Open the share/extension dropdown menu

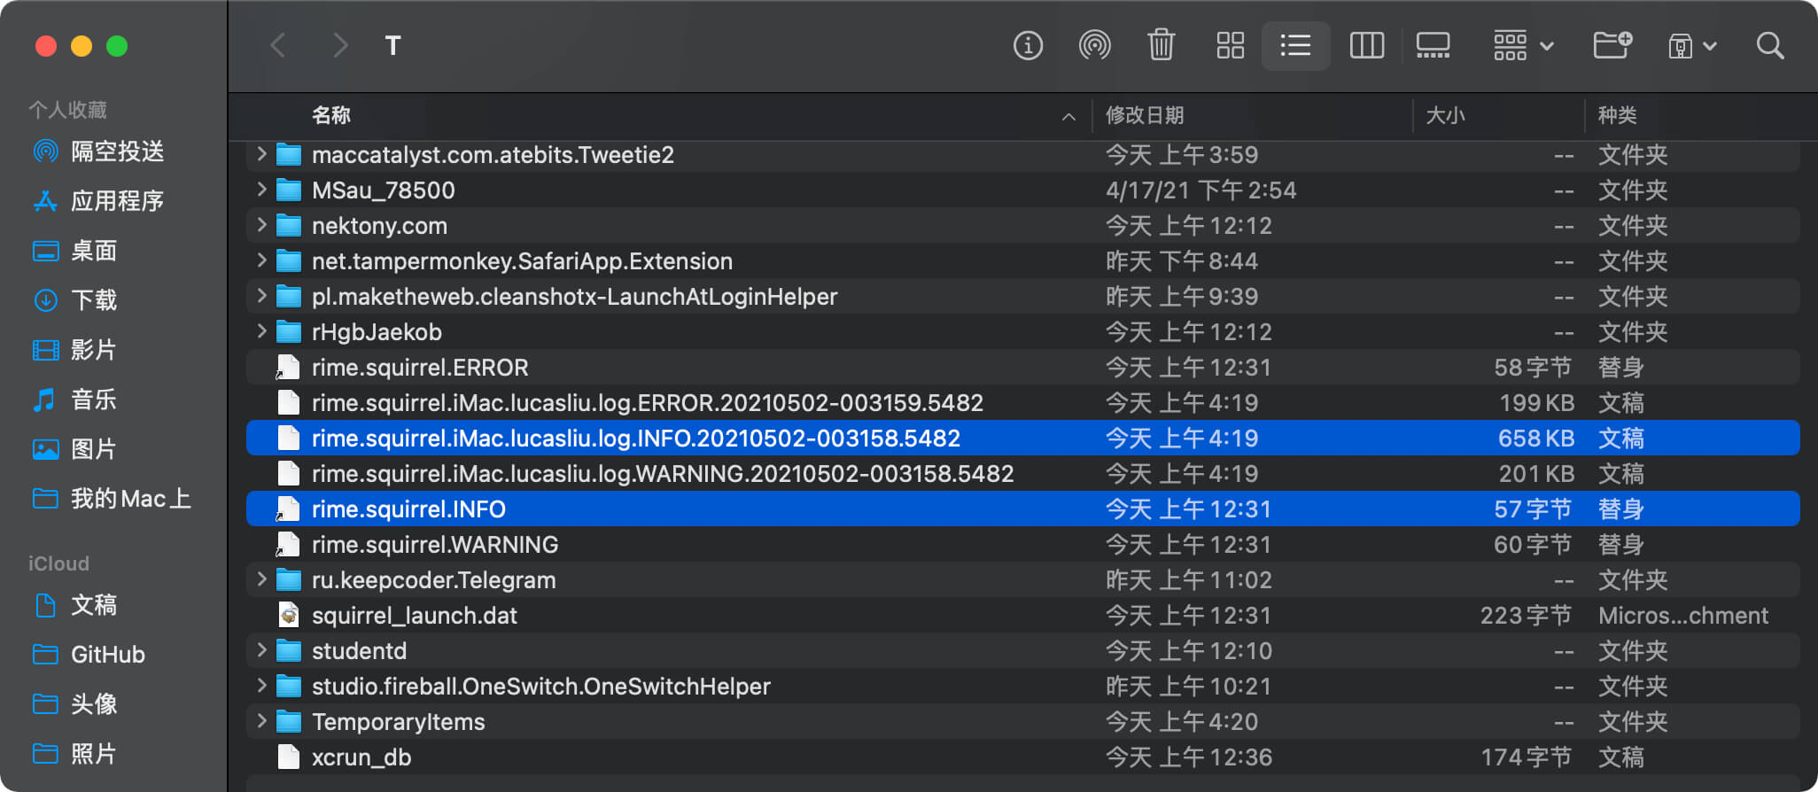tap(1692, 45)
